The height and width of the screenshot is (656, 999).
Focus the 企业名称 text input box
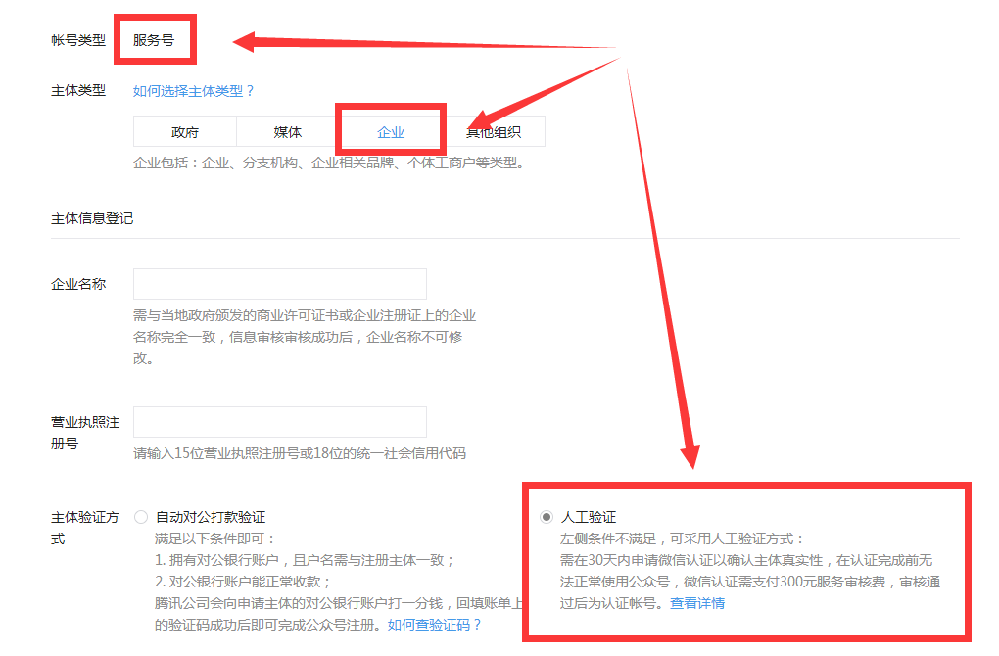tap(279, 284)
